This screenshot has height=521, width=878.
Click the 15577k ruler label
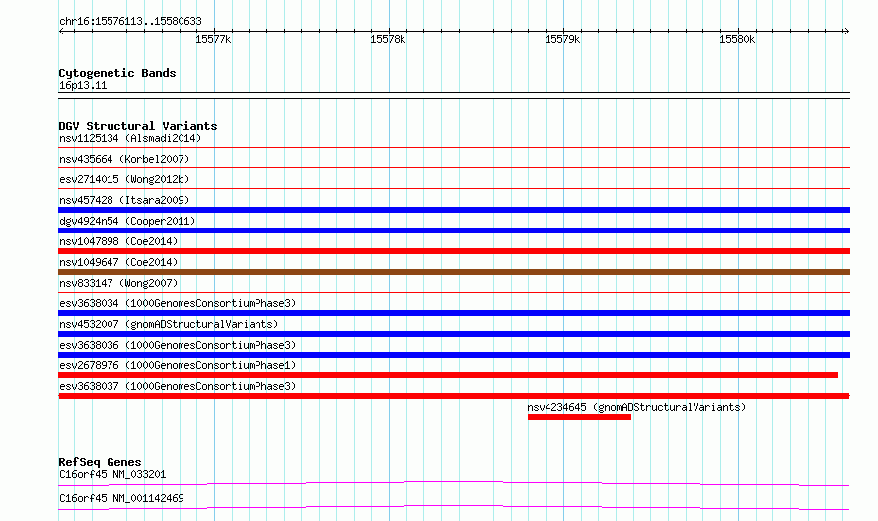click(x=213, y=39)
